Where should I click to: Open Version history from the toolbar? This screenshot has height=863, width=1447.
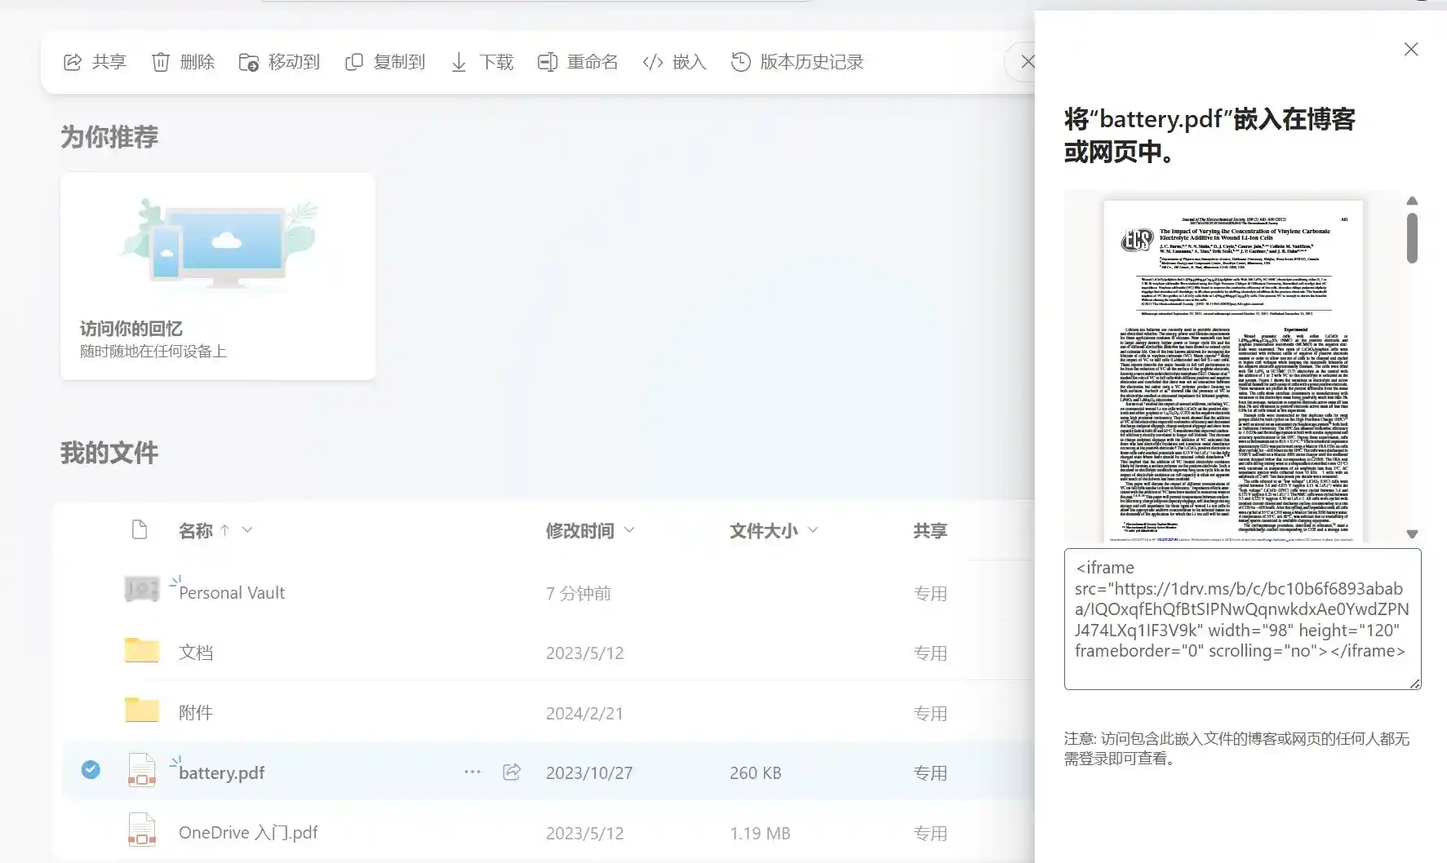797,62
